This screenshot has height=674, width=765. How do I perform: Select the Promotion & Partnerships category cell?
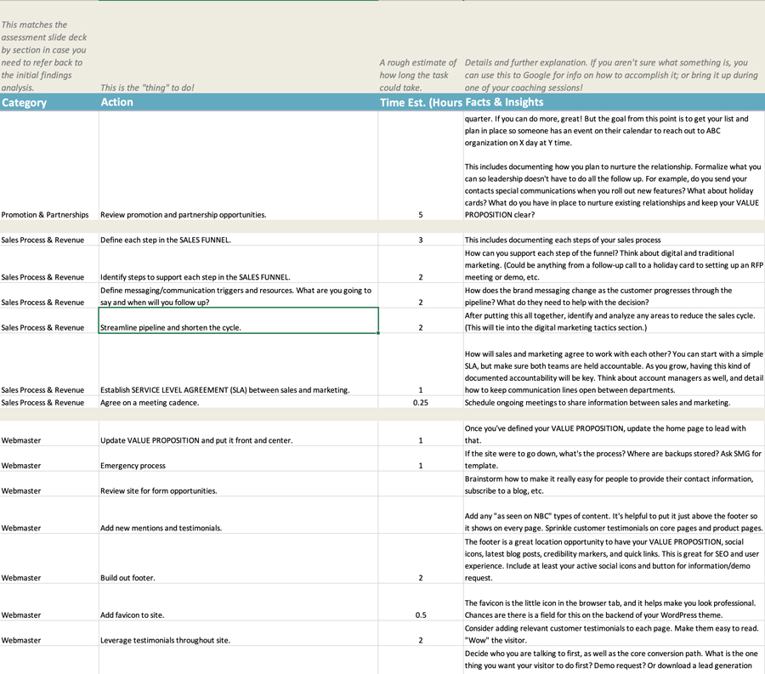48,166
